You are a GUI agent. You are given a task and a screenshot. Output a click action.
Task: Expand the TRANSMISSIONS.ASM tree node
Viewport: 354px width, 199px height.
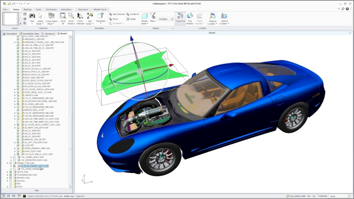point(8,175)
